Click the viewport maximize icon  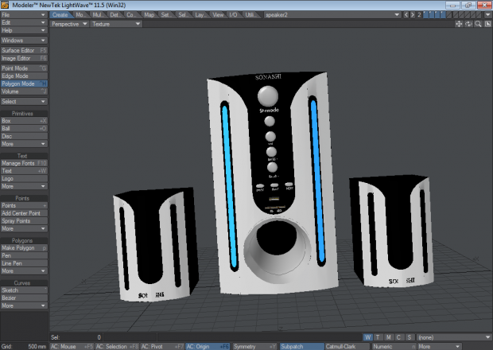[x=487, y=24]
